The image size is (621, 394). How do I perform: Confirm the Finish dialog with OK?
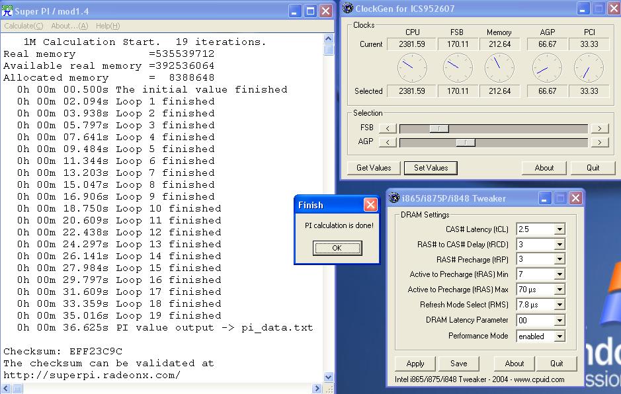point(337,248)
